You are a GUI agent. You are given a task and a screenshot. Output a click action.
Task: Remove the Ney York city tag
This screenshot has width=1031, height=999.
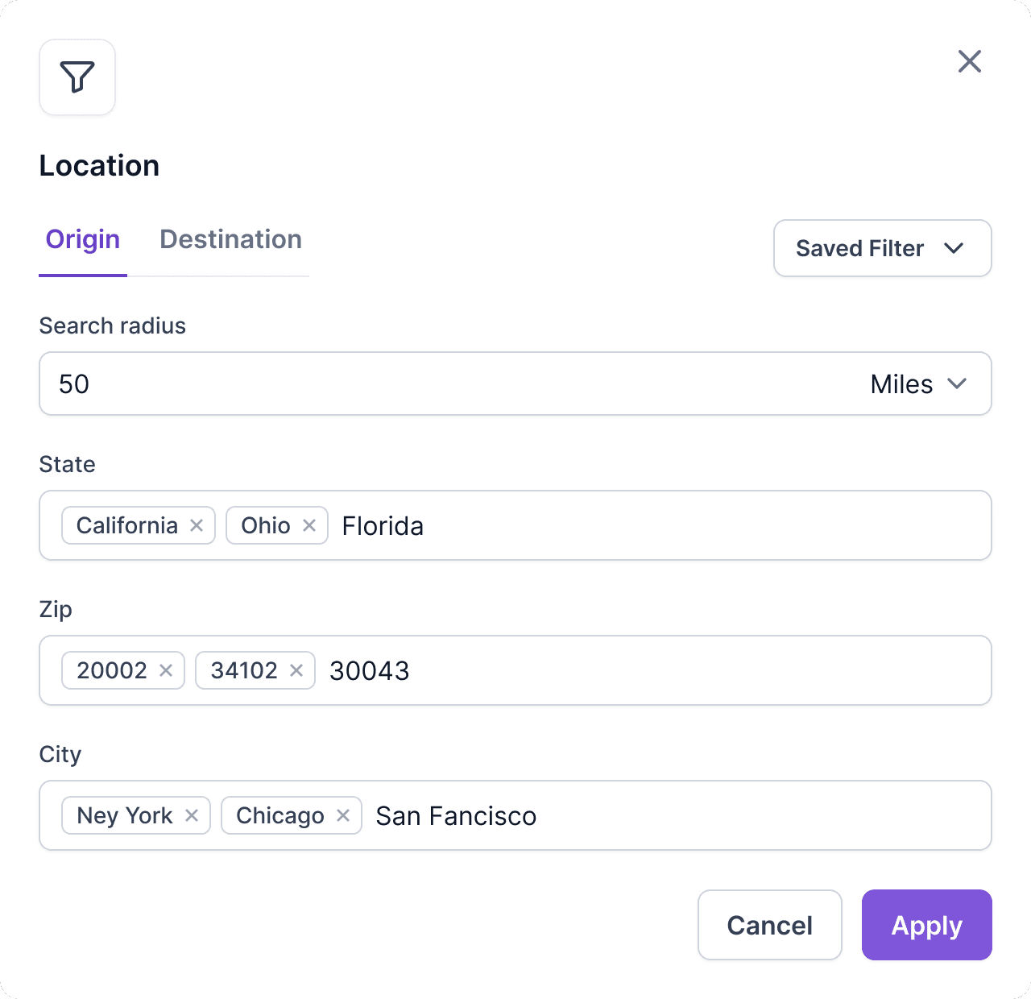[x=192, y=815]
